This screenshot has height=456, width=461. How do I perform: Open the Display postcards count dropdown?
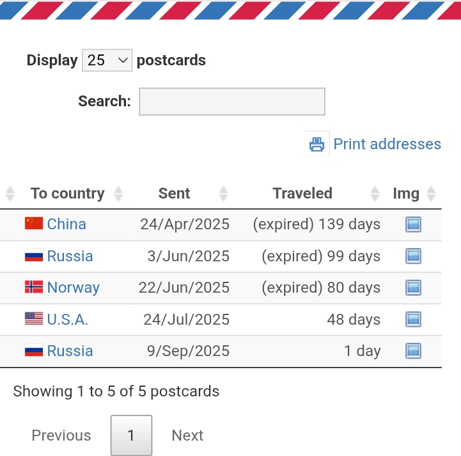pos(107,60)
